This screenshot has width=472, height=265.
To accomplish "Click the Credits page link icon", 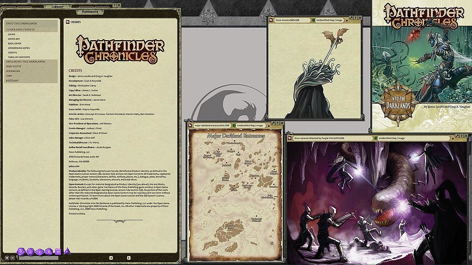I will tap(67, 22).
